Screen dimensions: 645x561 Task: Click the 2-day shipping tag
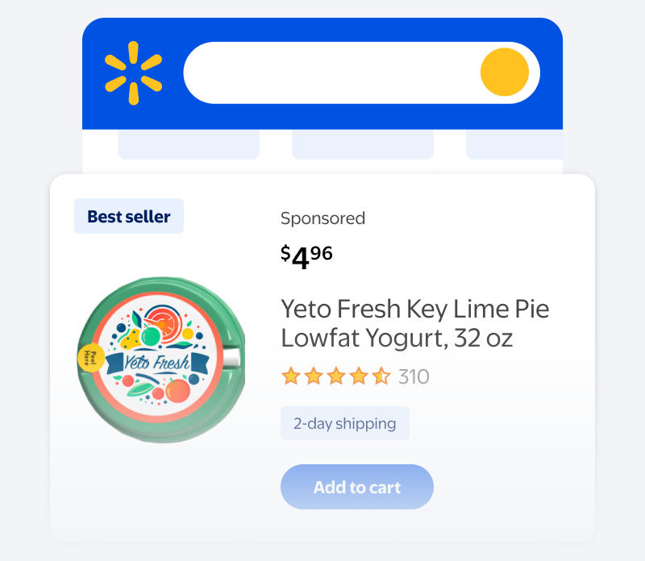(x=345, y=423)
